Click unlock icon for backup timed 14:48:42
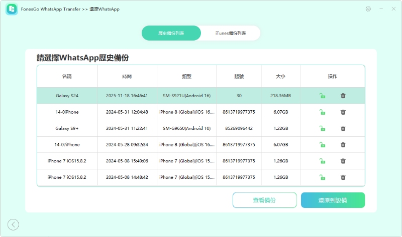 point(322,177)
